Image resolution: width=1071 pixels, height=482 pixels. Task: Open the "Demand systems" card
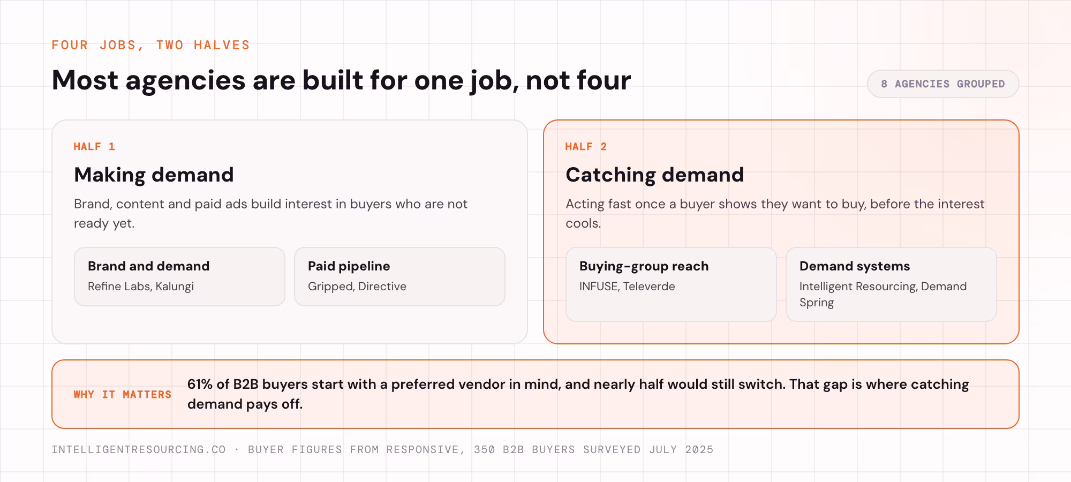coord(891,284)
